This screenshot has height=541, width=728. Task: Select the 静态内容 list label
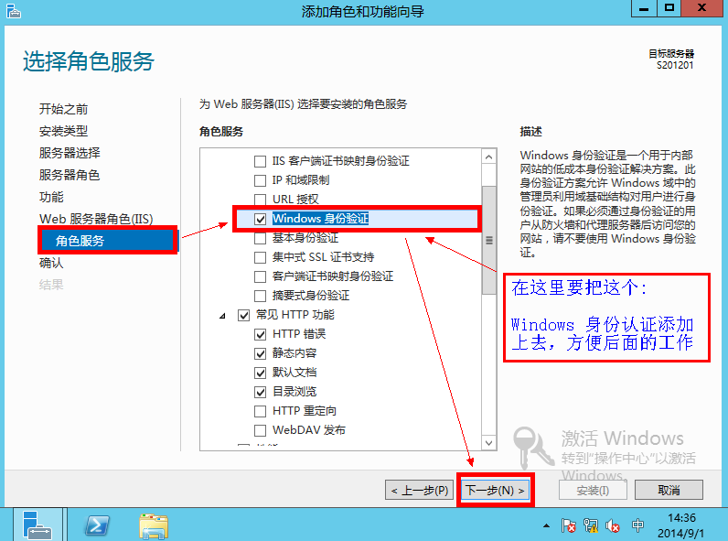[294, 353]
